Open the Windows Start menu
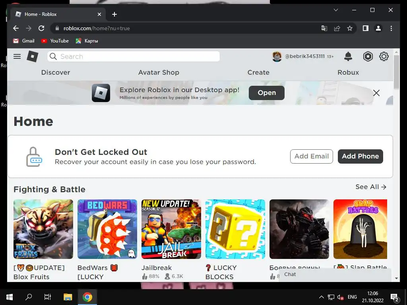407x305 pixels. click(x=10, y=297)
